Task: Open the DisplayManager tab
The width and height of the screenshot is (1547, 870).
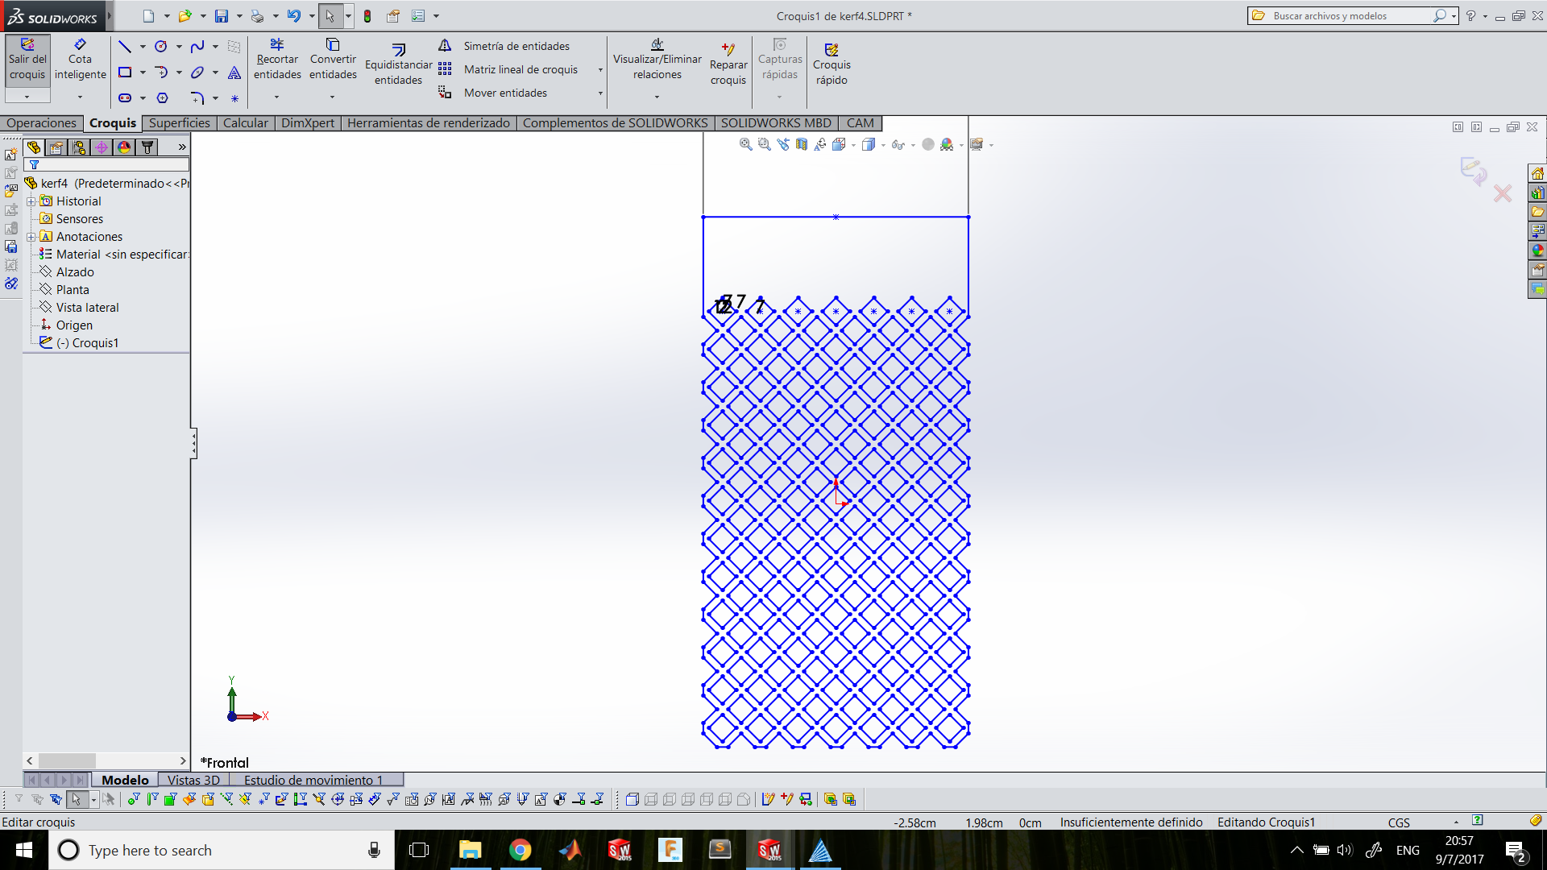Action: 124,147
